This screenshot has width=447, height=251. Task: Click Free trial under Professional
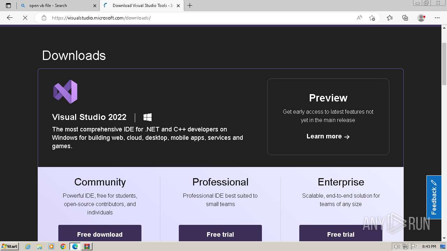pos(220,233)
